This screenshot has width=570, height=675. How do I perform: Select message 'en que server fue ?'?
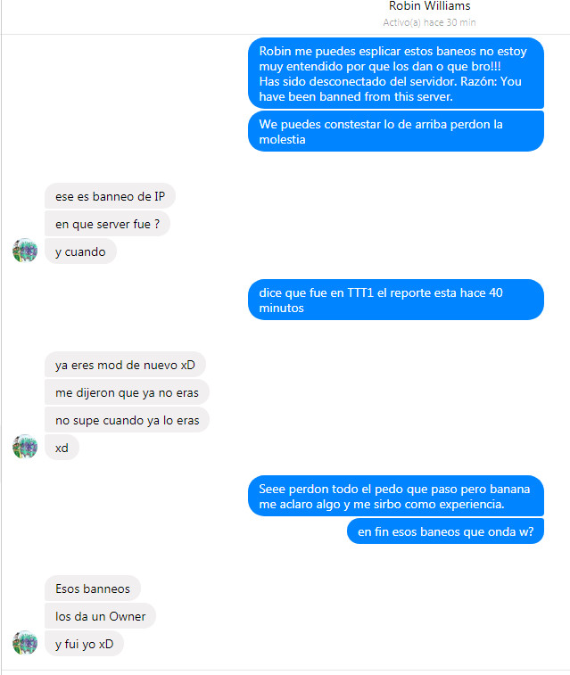pyautogui.click(x=107, y=224)
